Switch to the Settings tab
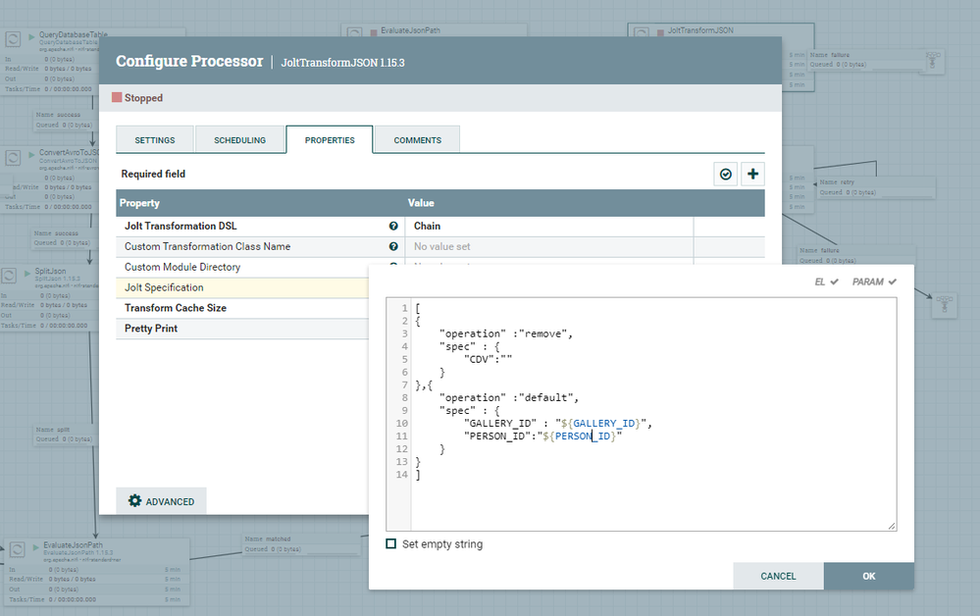Screen dimensions: 980x616 pos(155,140)
